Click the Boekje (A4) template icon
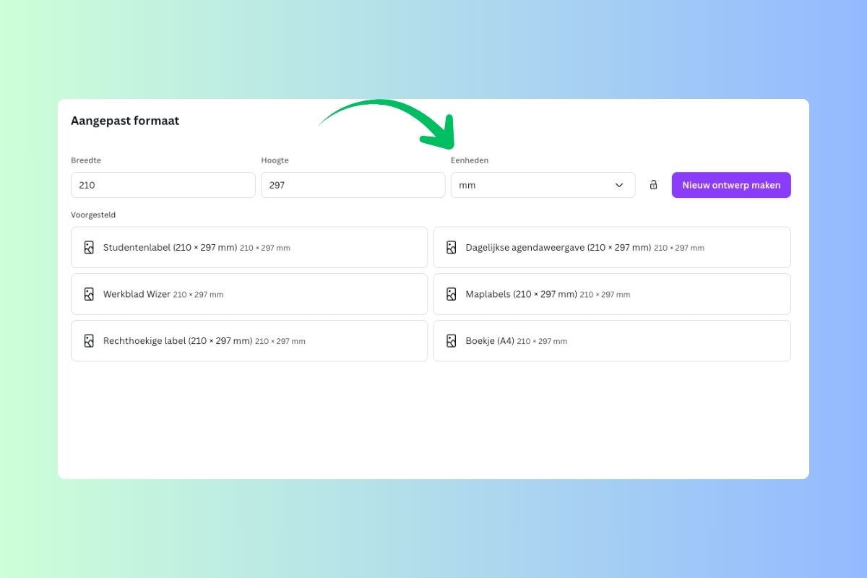This screenshot has height=578, width=867. coord(451,341)
